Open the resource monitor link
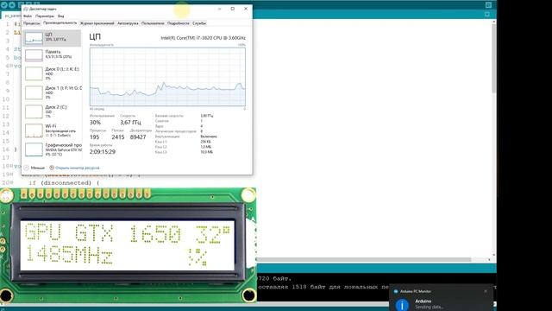 coord(78,168)
